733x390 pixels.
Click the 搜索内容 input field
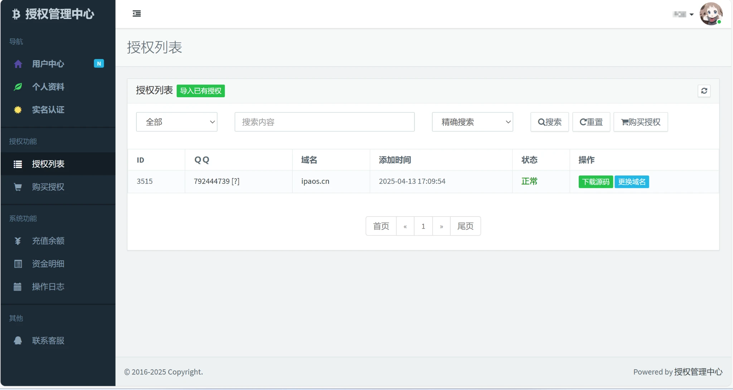(x=324, y=122)
